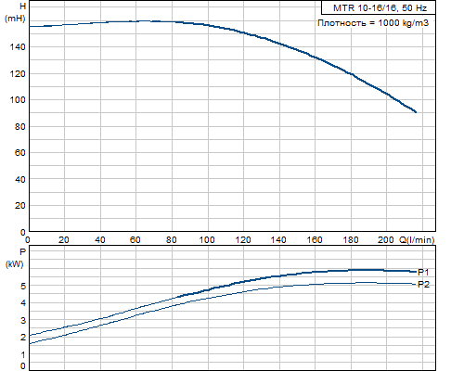Click the 180 tick label on flow axis

(x=351, y=240)
